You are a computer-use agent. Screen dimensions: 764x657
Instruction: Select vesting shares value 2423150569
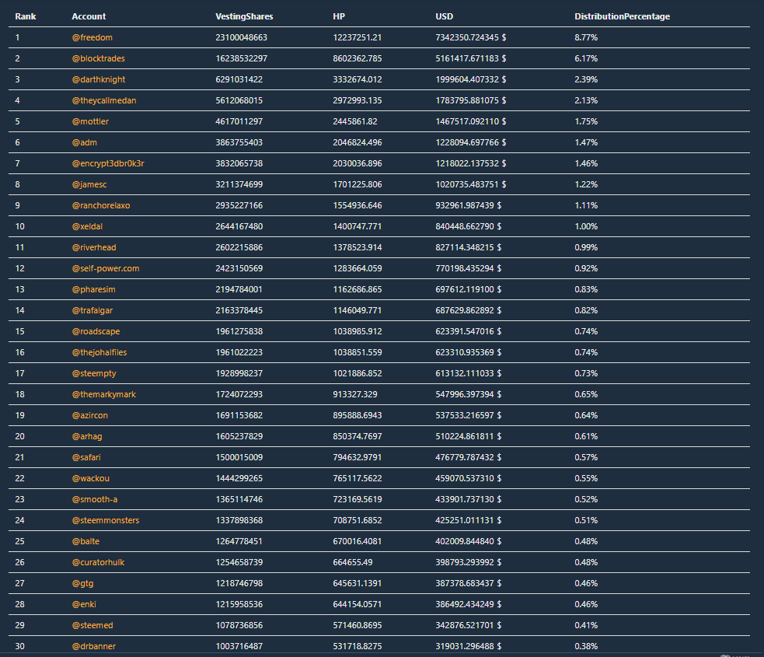[x=239, y=268]
